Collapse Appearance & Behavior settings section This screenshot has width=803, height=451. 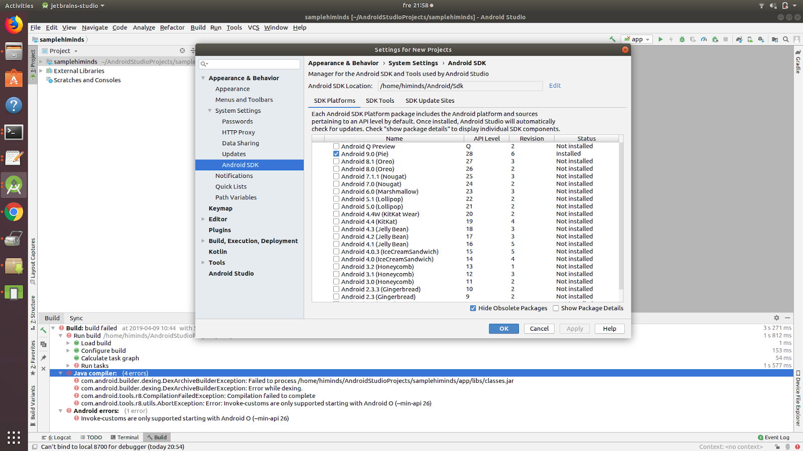(x=203, y=78)
